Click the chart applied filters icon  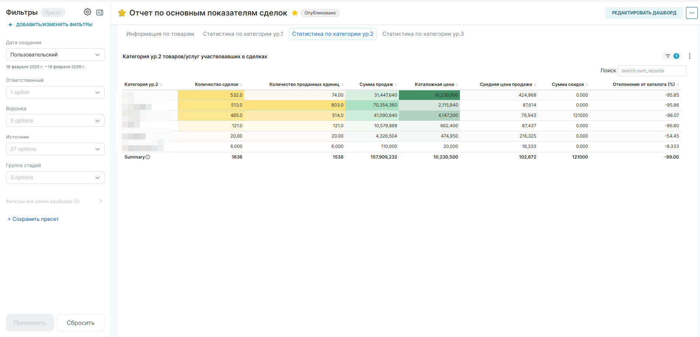tap(668, 56)
